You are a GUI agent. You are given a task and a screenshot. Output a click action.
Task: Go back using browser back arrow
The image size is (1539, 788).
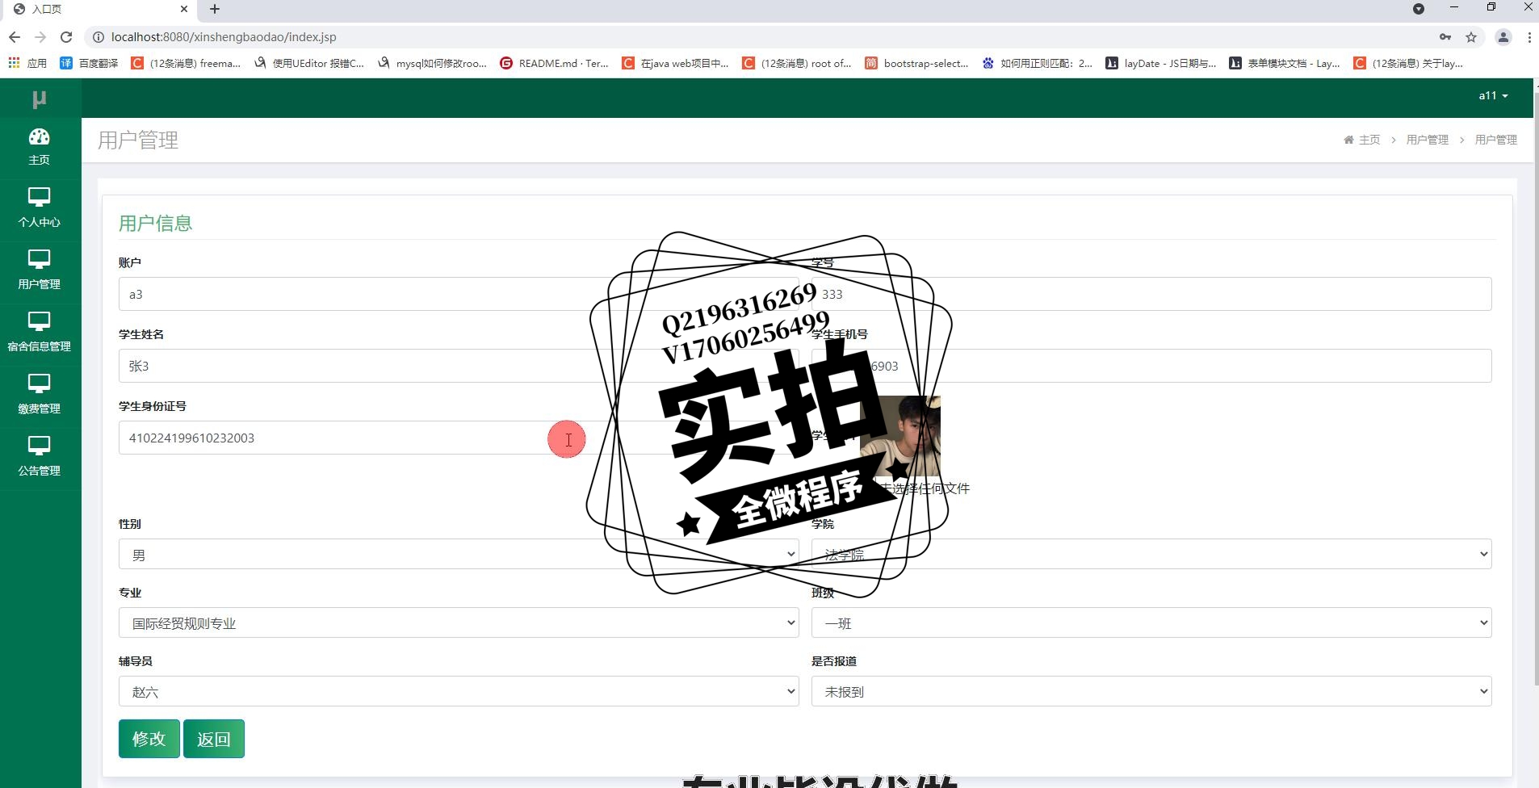pyautogui.click(x=15, y=37)
